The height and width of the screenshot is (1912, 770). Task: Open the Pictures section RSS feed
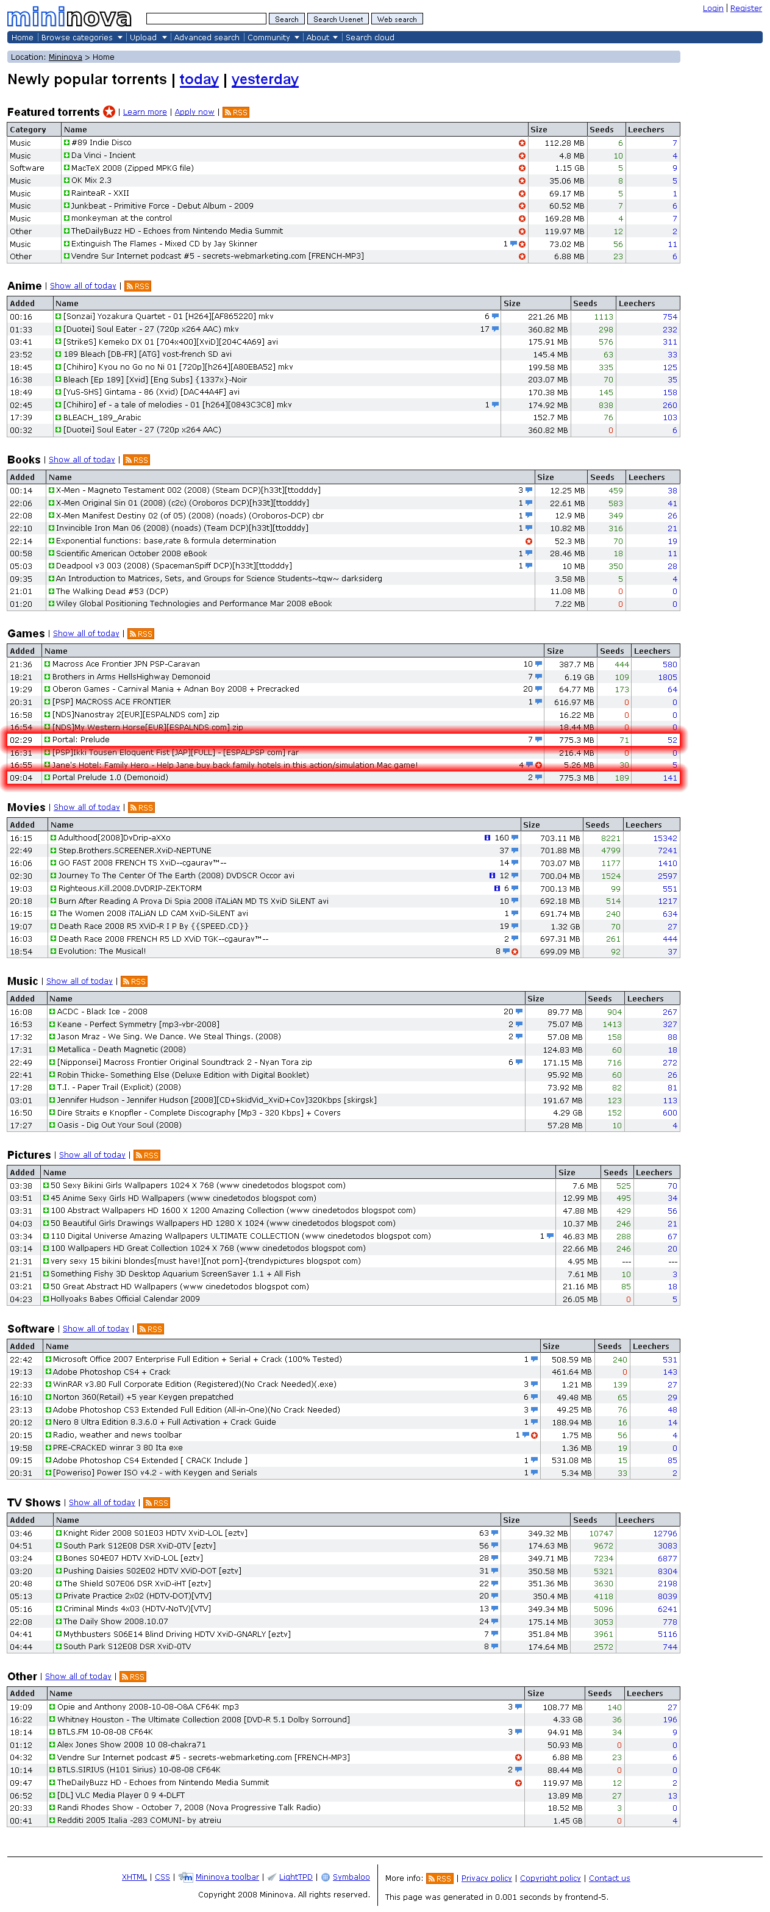[x=147, y=1155]
